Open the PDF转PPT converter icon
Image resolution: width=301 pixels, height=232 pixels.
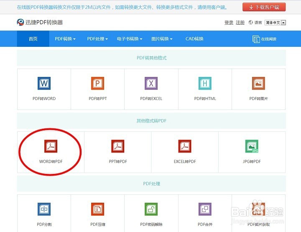click(97, 83)
